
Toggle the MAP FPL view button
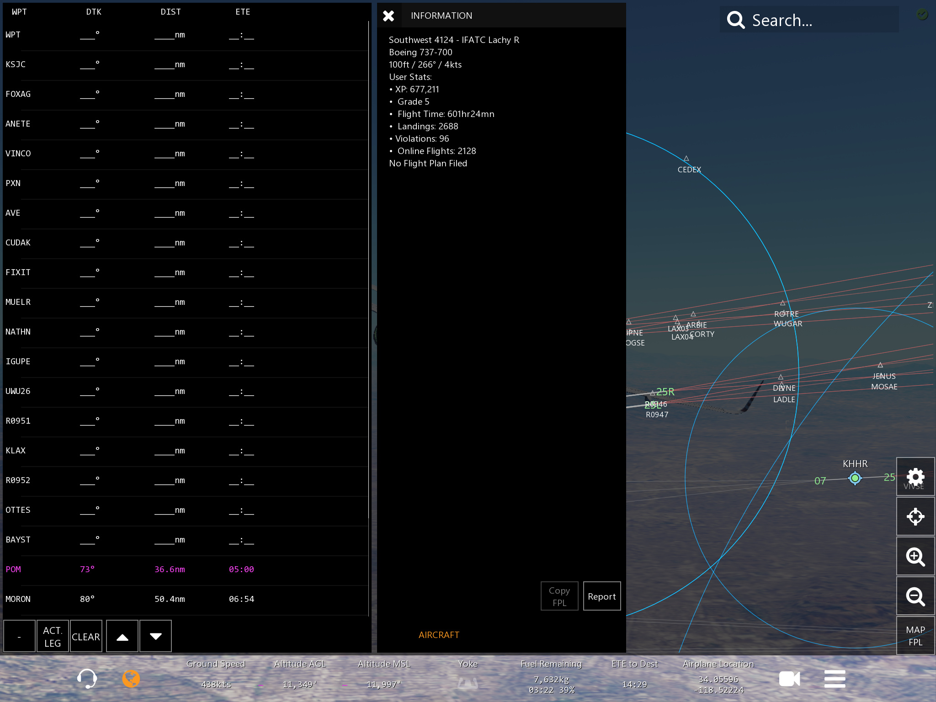[915, 636]
